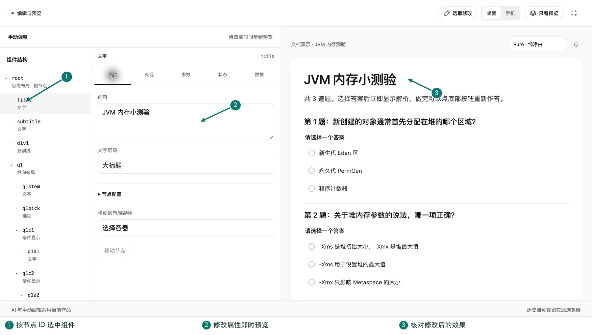The width and height of the screenshot is (592, 335).
Task: Select radio option 永久代 PermGen
Action: click(x=311, y=171)
